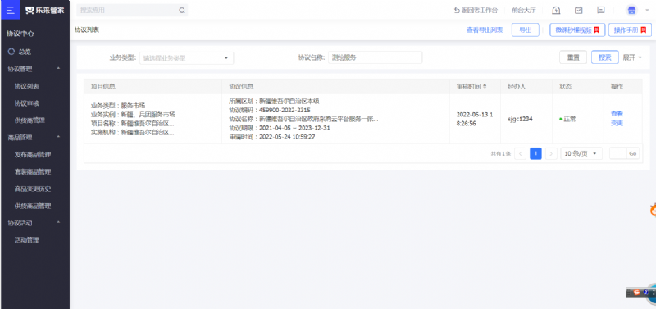The height and width of the screenshot is (309, 656).
Task: Click the 协议列表 page title
Action: tap(87, 30)
